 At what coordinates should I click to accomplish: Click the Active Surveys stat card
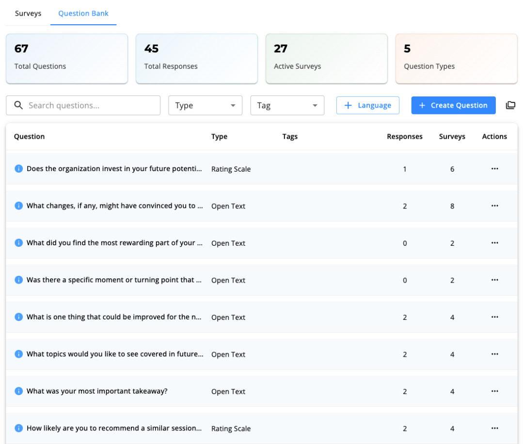click(x=326, y=59)
